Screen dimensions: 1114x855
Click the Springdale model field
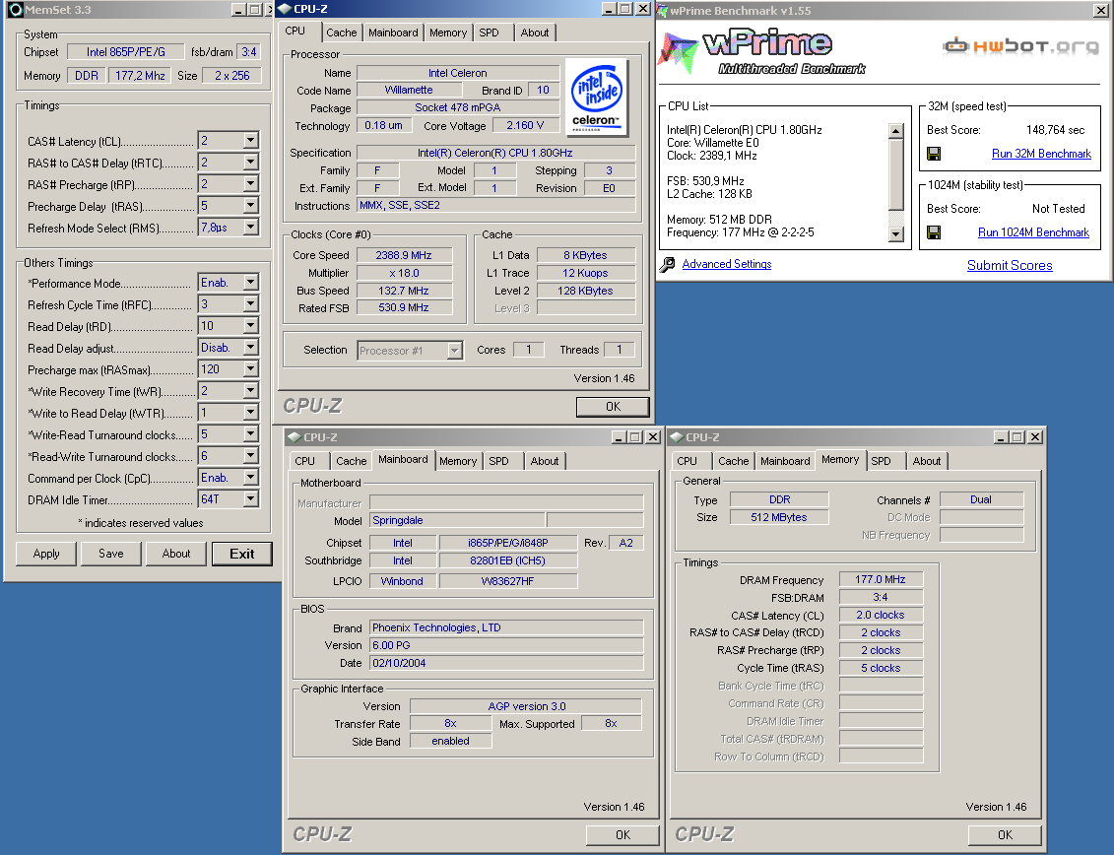[x=458, y=520]
